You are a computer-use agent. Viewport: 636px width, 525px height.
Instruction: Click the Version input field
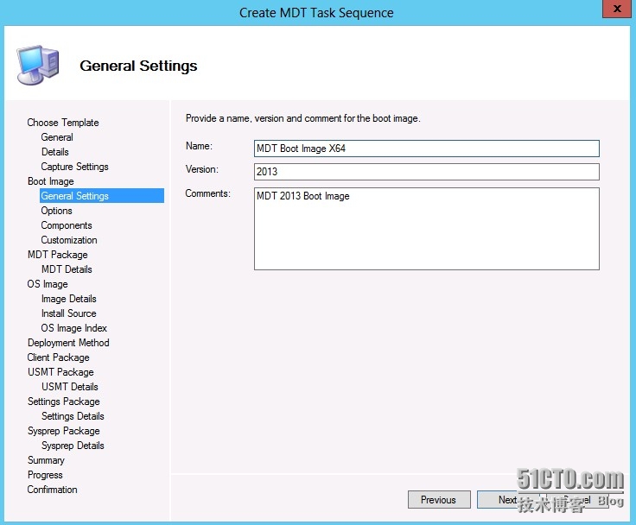click(426, 172)
